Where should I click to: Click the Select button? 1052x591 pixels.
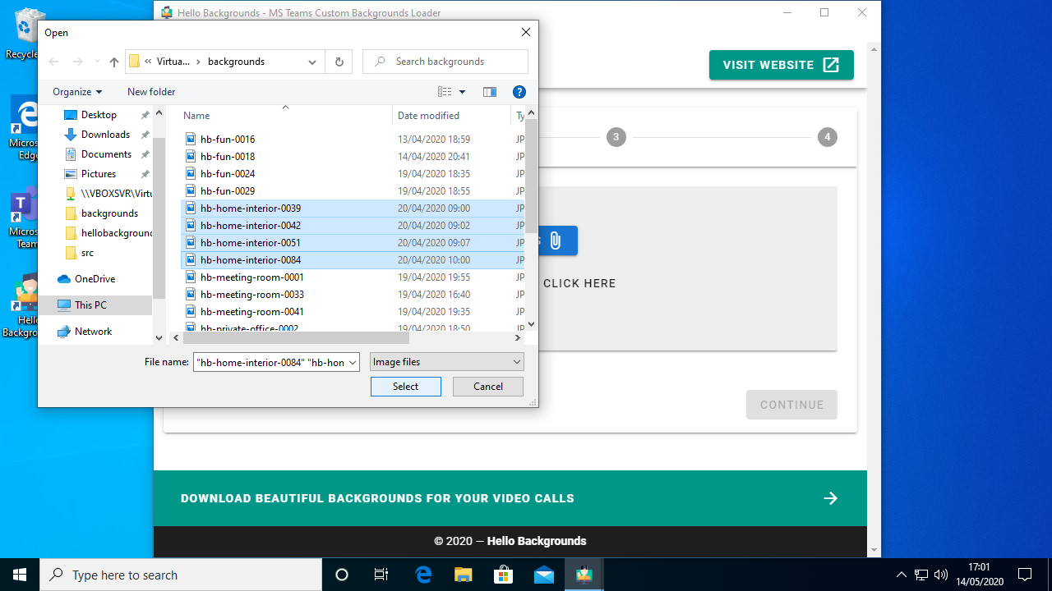tap(406, 387)
